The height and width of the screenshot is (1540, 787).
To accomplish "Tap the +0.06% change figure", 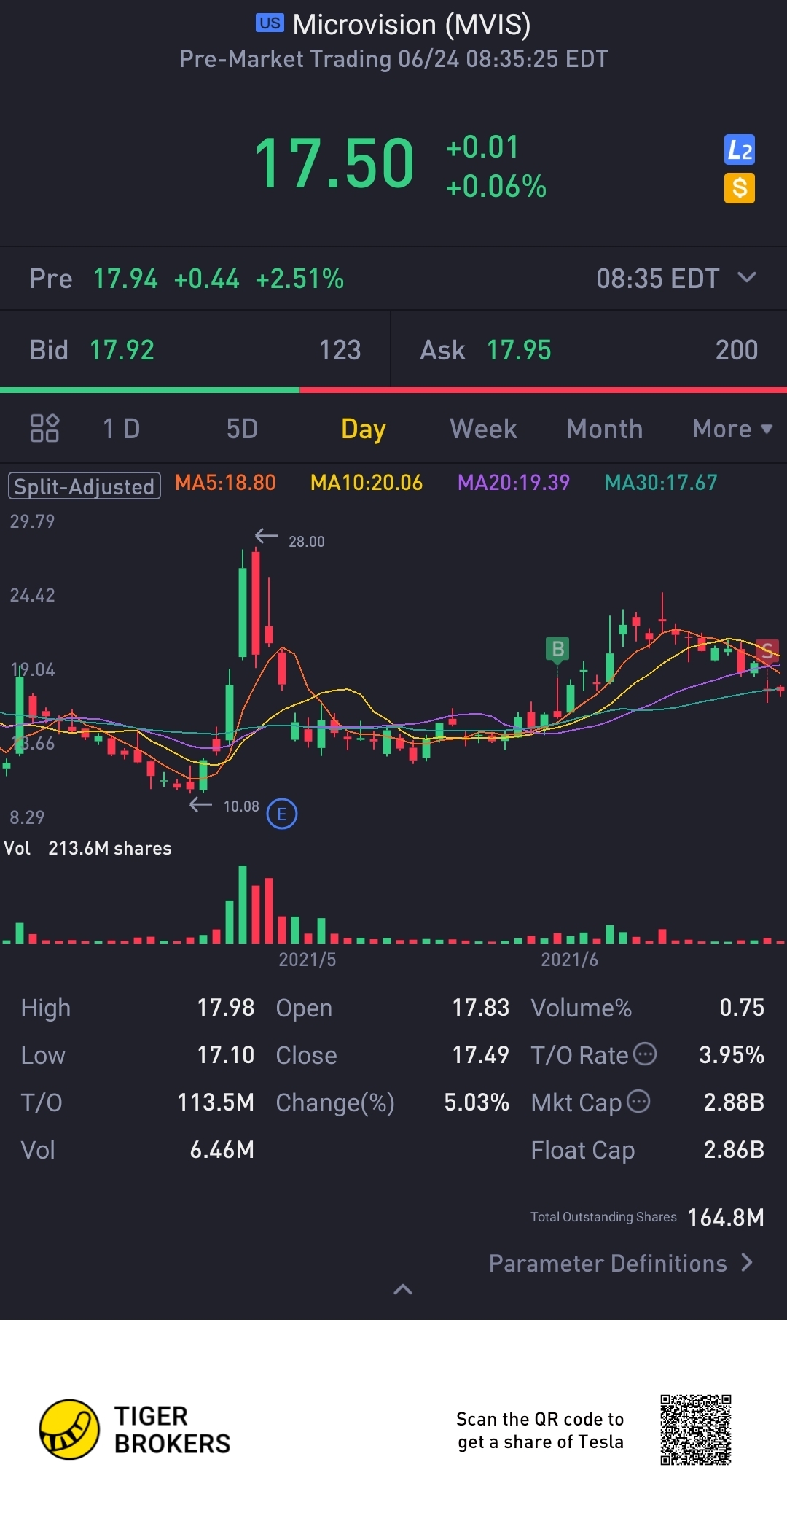I will click(x=496, y=187).
